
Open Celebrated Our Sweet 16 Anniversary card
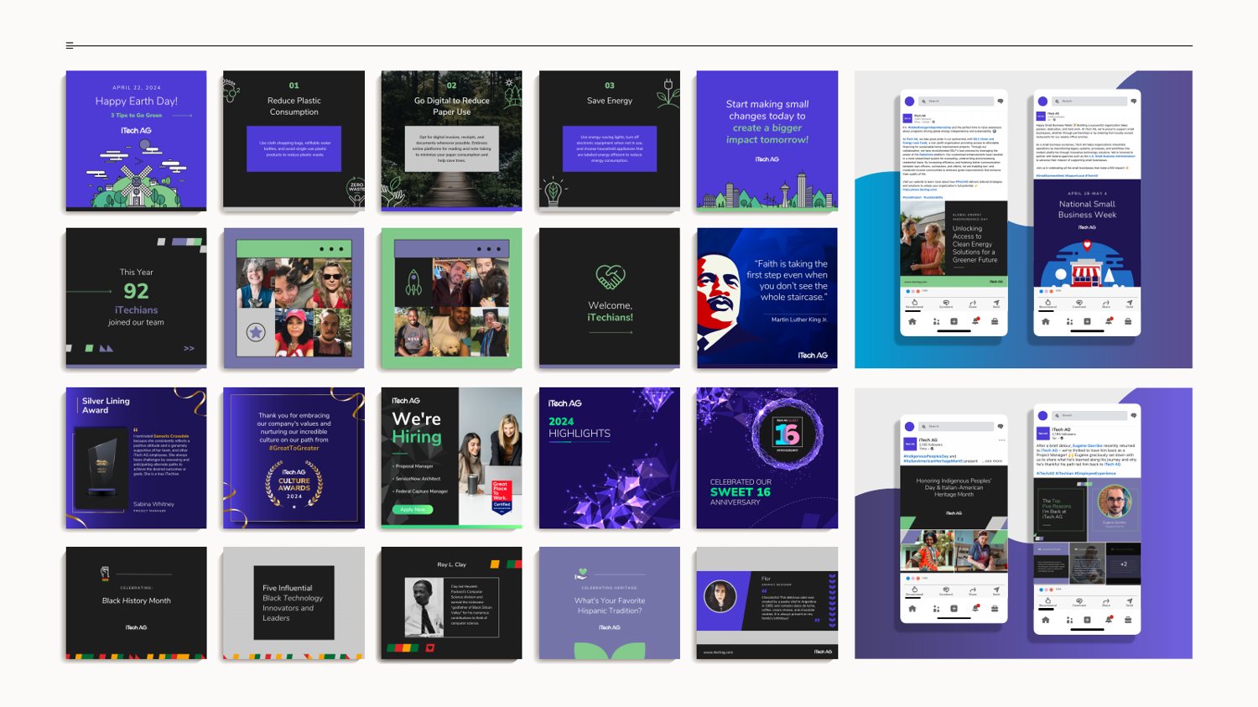[x=767, y=458]
